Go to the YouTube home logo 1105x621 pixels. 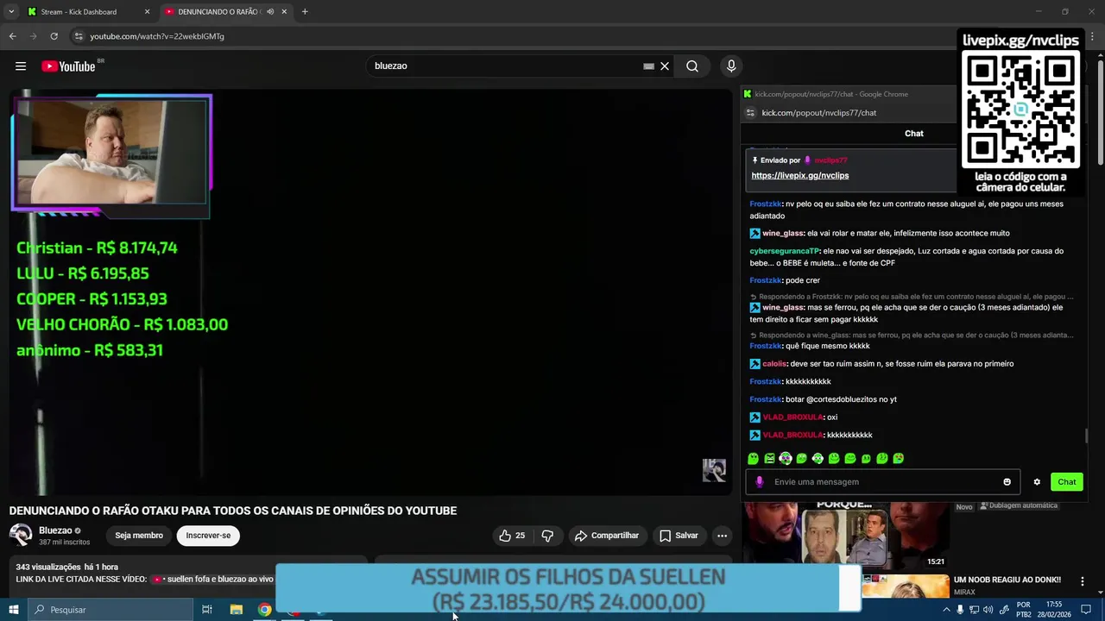[x=68, y=66]
